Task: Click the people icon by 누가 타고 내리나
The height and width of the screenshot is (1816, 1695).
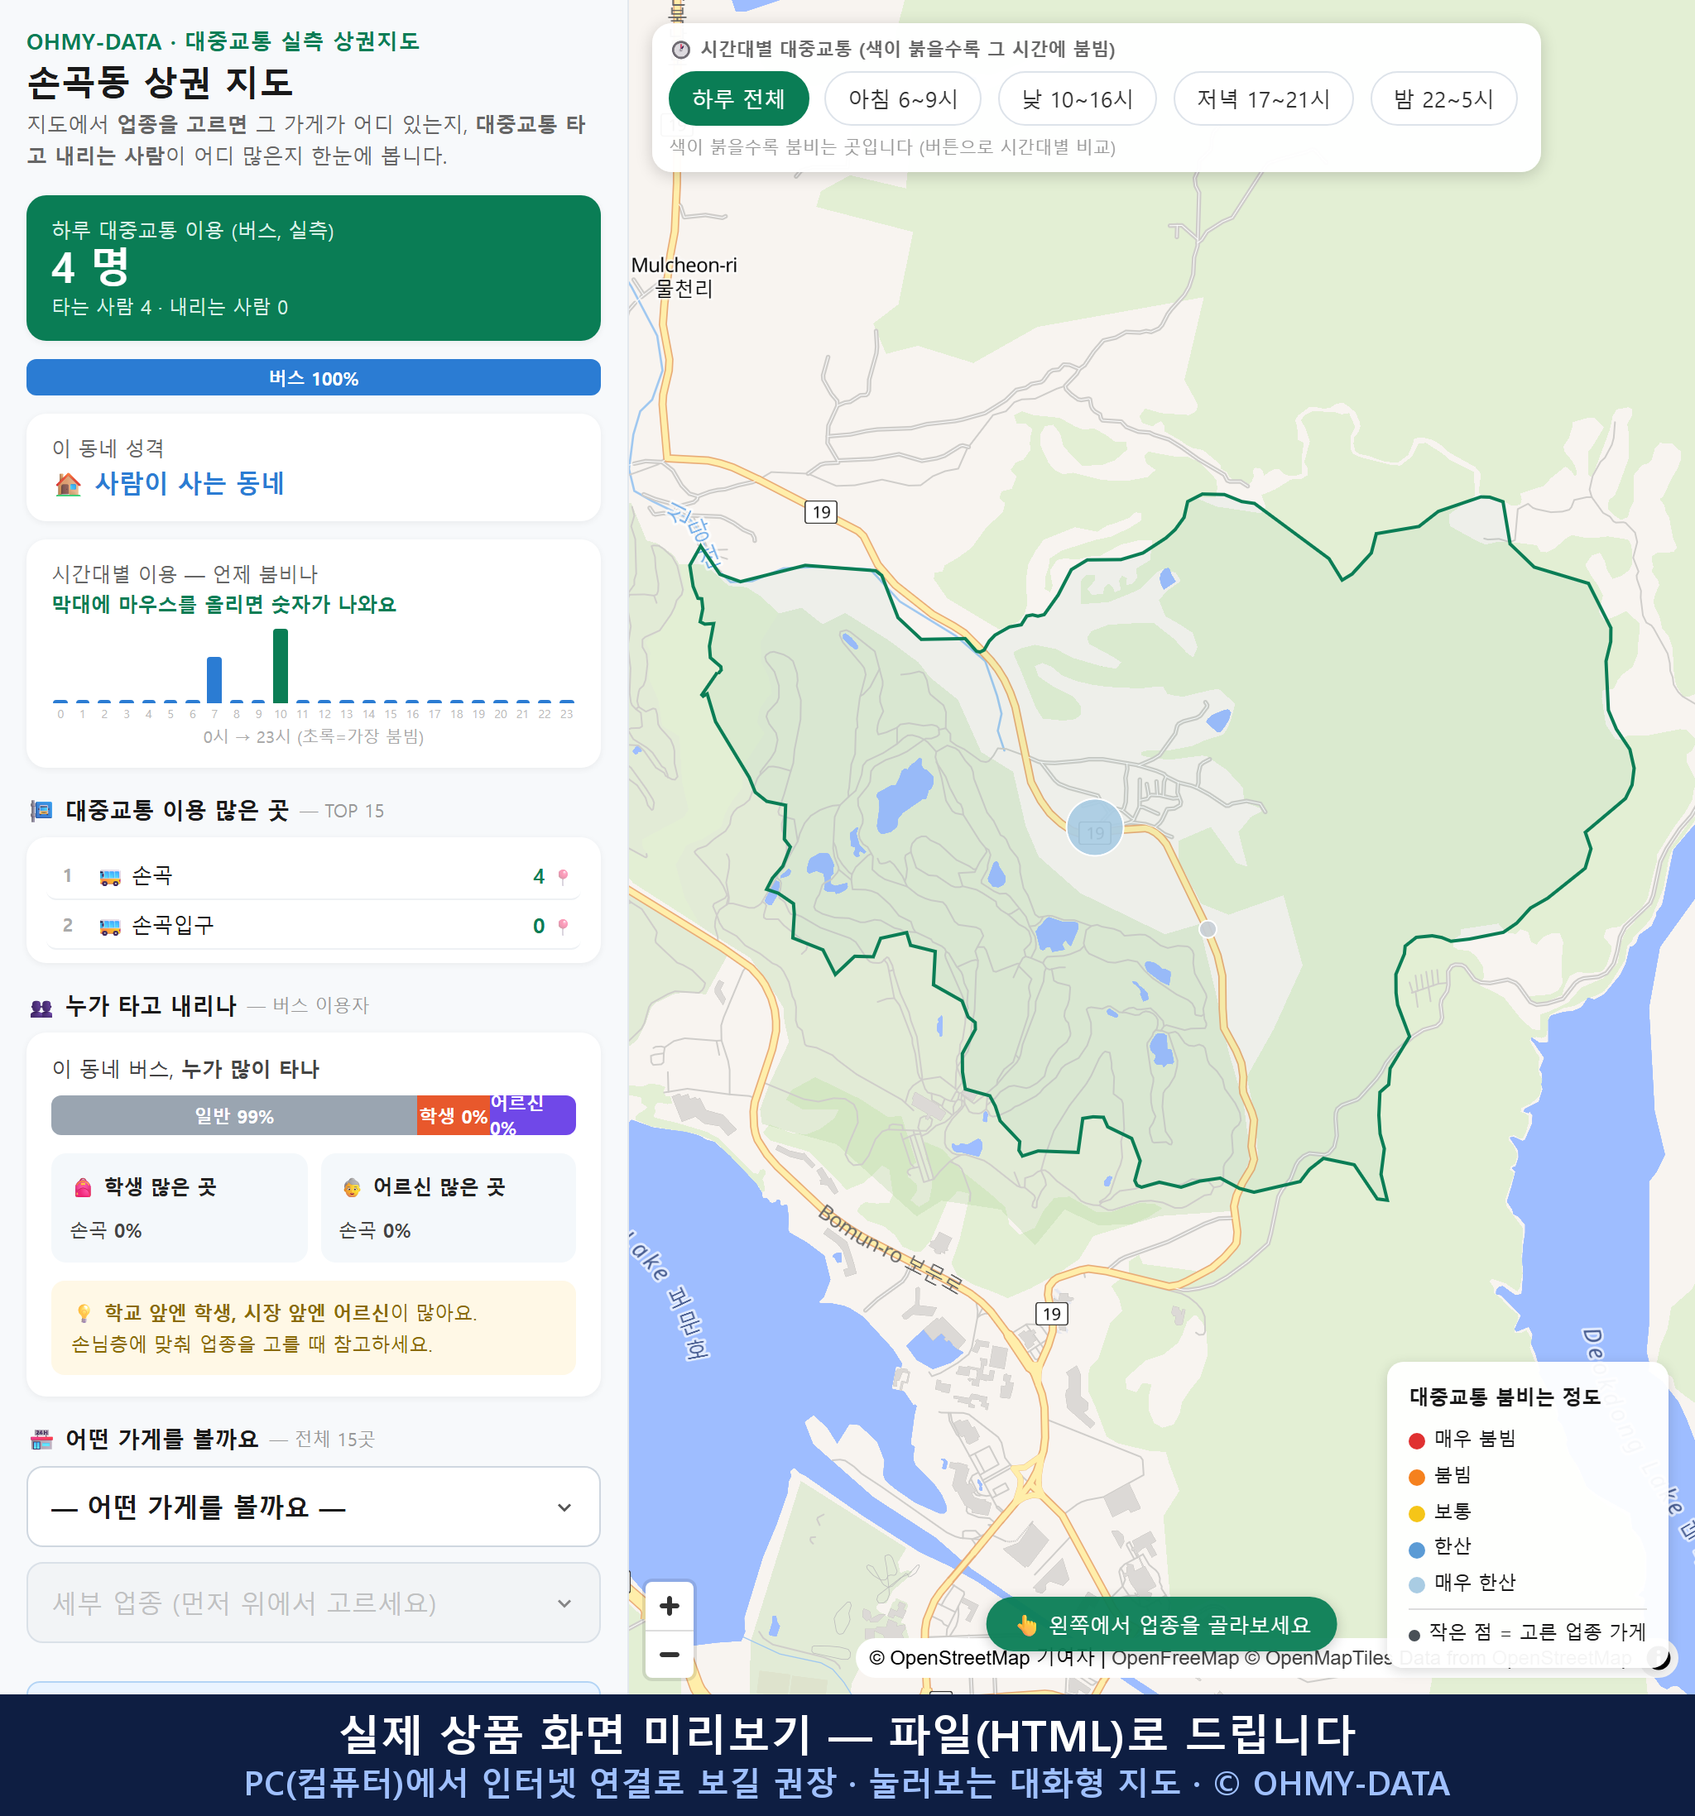Action: (x=41, y=1008)
